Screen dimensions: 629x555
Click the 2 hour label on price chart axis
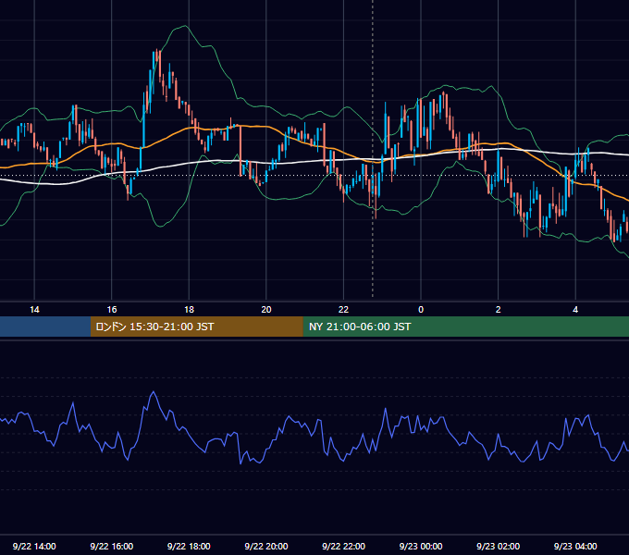(499, 310)
